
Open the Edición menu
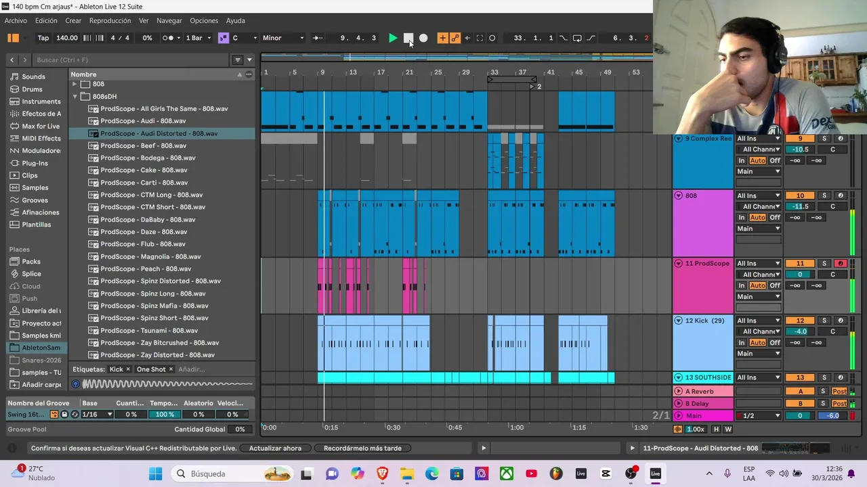(x=46, y=20)
